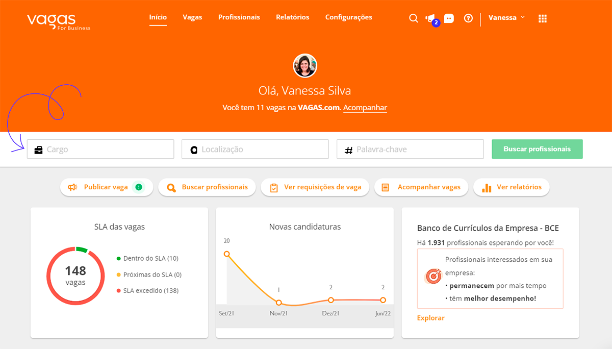
Task: Click the hashtag icon in Palavra-chave field
Action: click(349, 150)
